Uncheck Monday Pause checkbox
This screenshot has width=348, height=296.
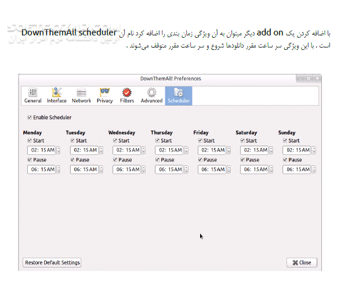30,160
